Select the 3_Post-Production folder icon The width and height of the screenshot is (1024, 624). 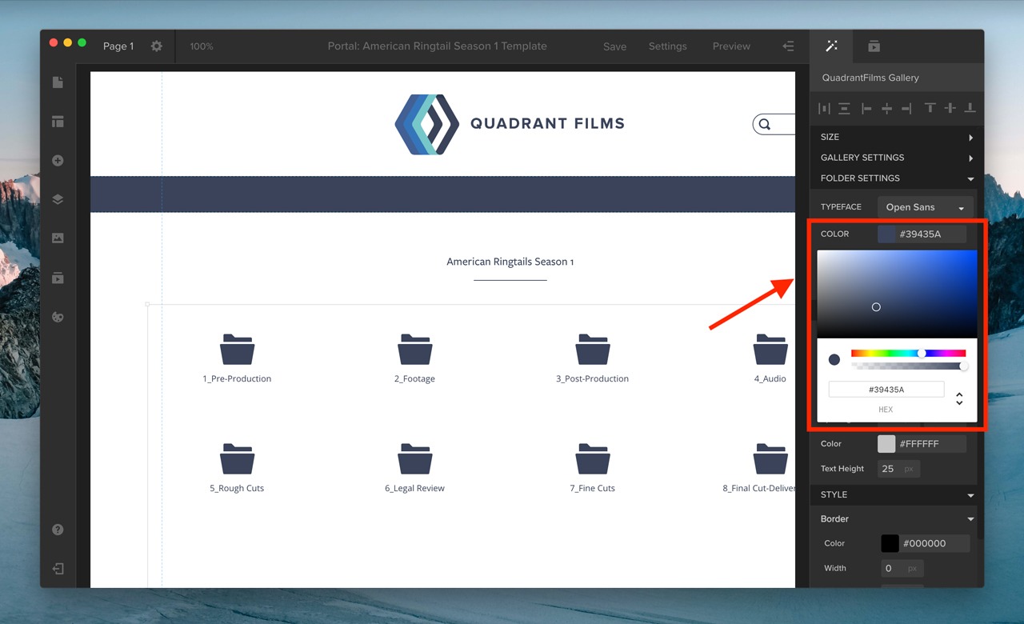tap(593, 350)
